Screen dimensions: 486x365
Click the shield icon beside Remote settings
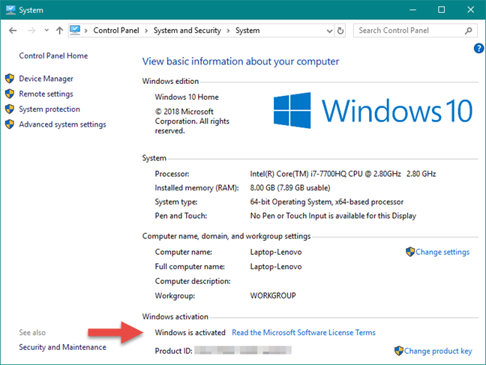click(x=10, y=94)
